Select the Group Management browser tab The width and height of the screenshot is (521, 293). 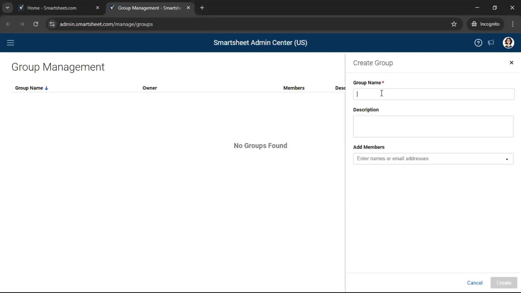147,8
